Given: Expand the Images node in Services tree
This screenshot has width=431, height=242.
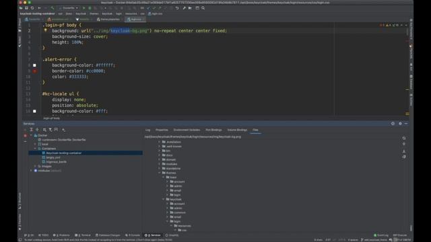Looking at the screenshot, I should tap(35, 166).
